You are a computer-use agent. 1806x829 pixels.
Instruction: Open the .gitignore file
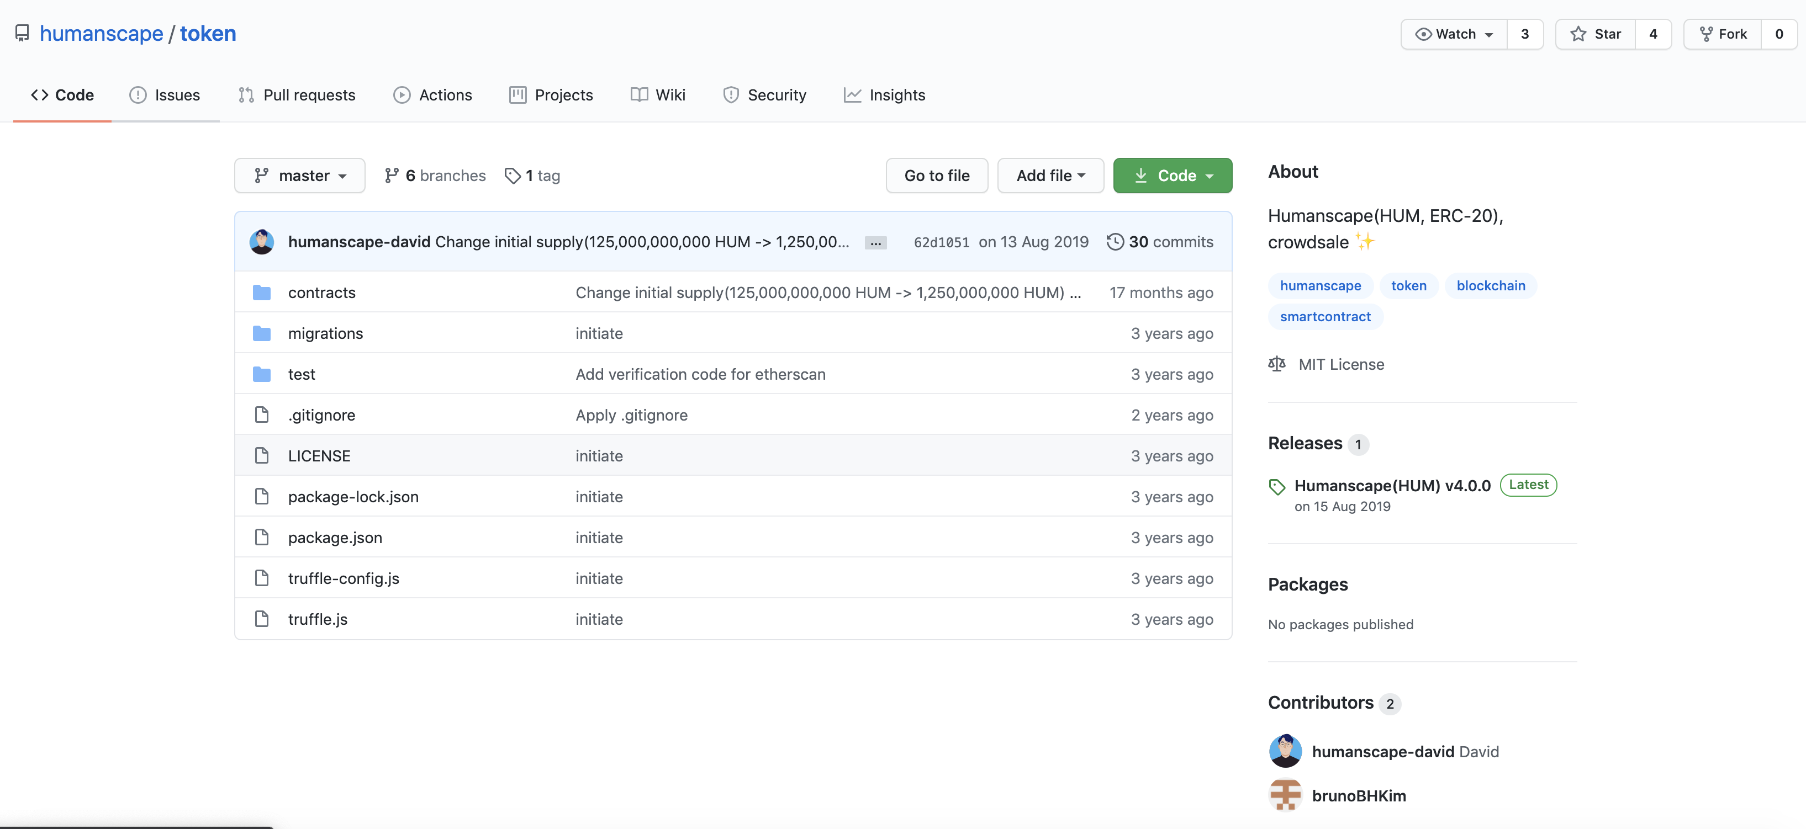point(322,415)
